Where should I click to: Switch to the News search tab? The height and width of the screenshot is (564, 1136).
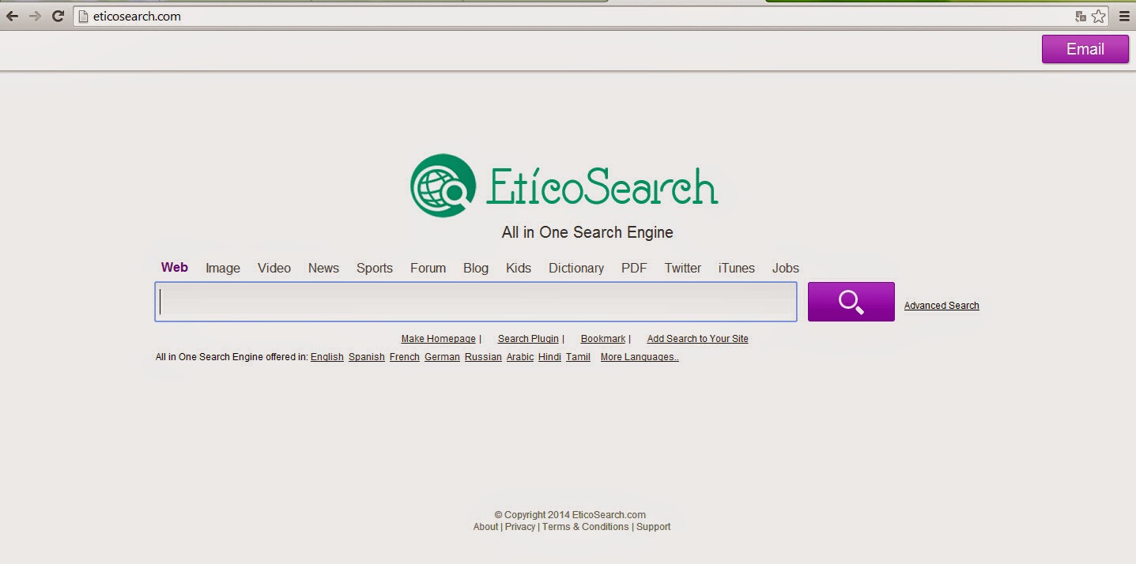pos(323,268)
